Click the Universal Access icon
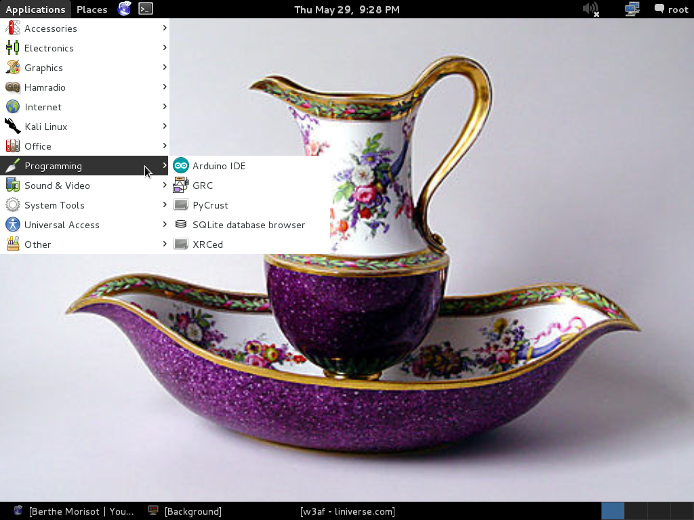The width and height of the screenshot is (694, 520). coord(13,225)
